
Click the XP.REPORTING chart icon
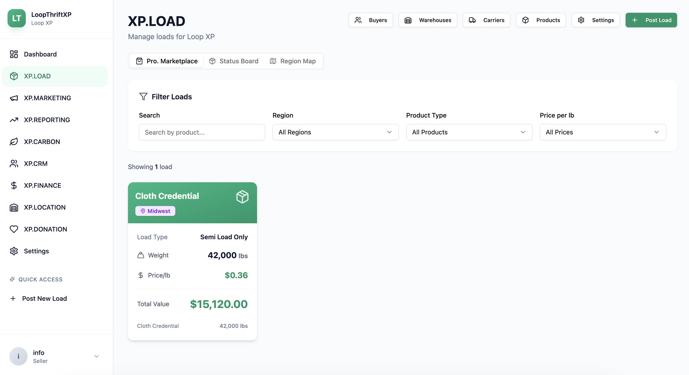pyautogui.click(x=14, y=120)
